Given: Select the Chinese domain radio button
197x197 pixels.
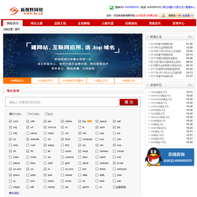Looking at the screenshot, I should tap(28, 114).
